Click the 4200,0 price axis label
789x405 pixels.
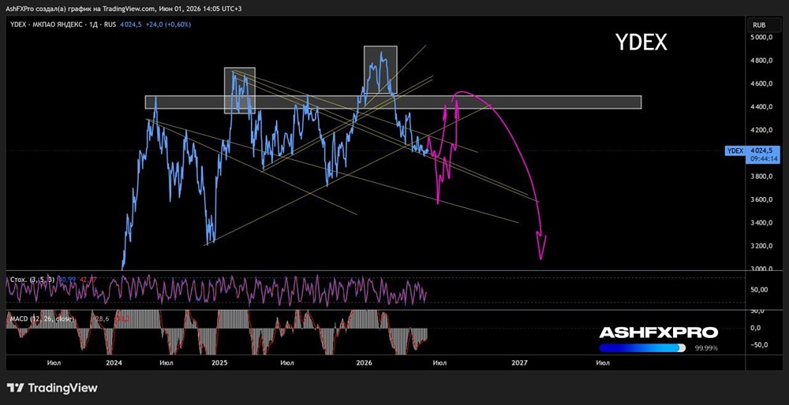pyautogui.click(x=762, y=130)
